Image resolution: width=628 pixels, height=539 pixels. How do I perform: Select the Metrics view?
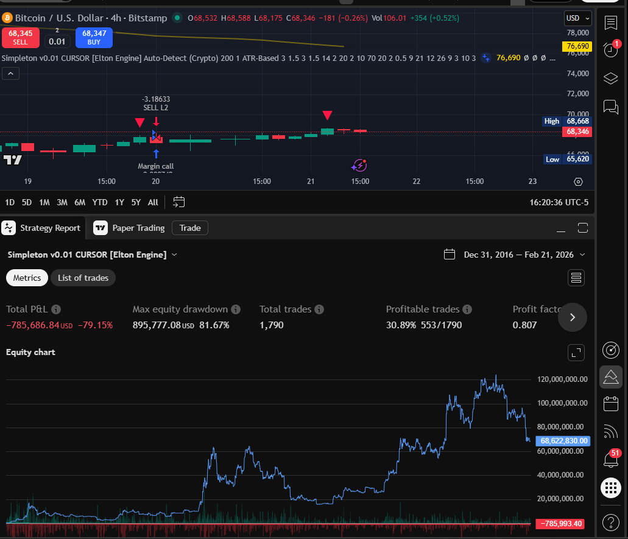pos(27,278)
